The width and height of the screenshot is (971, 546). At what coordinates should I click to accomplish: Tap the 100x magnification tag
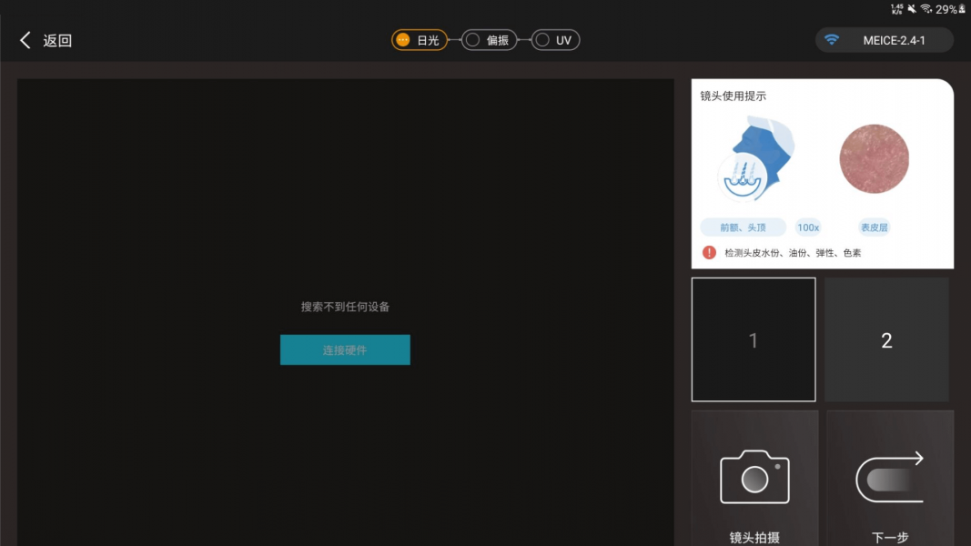tap(808, 227)
